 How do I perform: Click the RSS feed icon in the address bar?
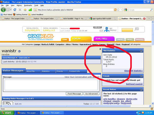tap(115, 10)
